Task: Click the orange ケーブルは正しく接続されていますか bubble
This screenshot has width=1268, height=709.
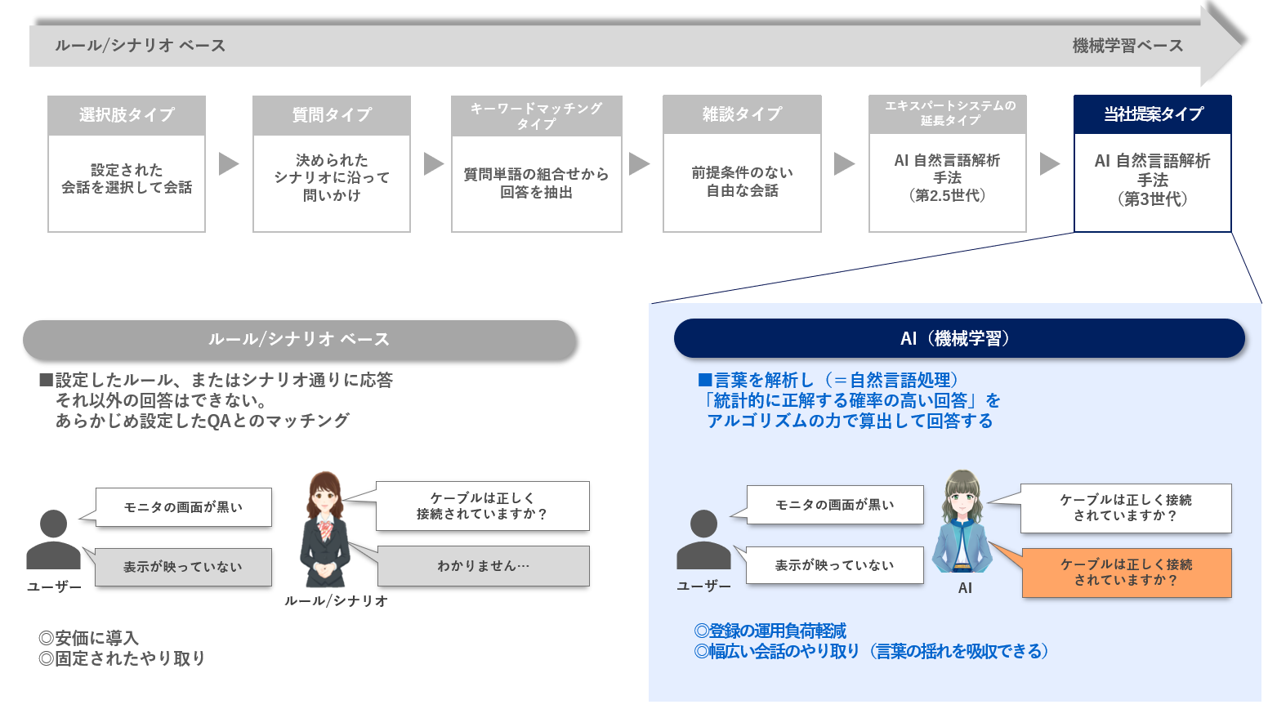Action: pos(1126,573)
